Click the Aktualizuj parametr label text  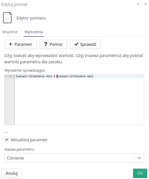pyautogui.click(x=29, y=140)
